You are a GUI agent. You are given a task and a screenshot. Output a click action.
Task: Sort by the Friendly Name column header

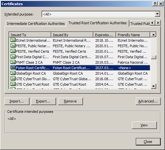pos(133,35)
